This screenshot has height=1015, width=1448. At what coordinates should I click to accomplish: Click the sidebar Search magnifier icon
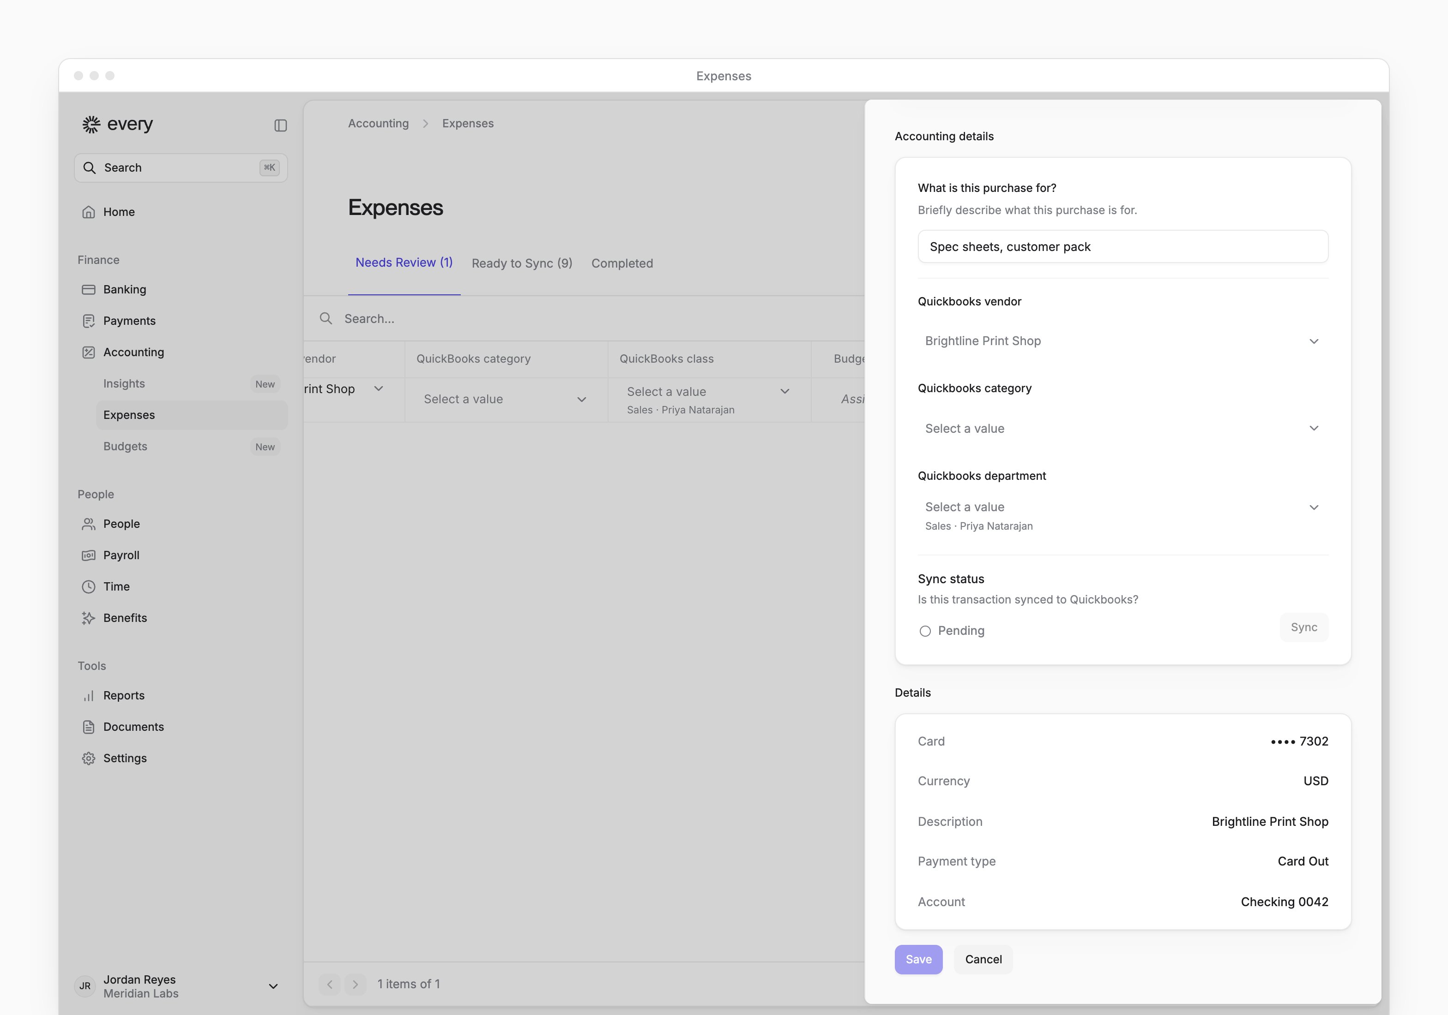pyautogui.click(x=90, y=167)
